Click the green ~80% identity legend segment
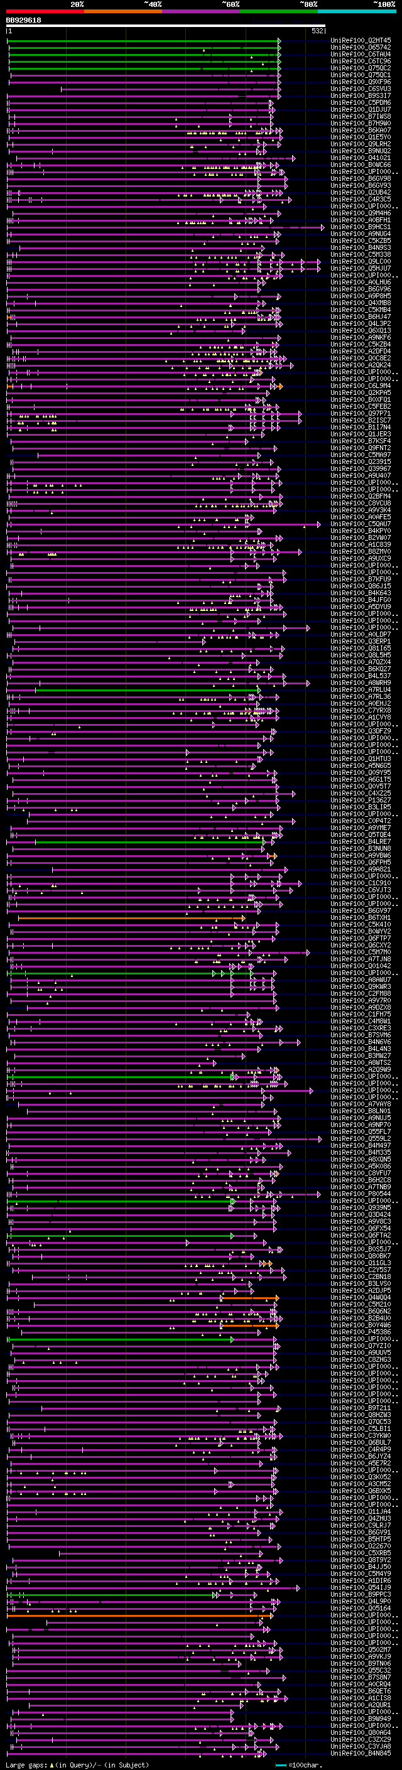402x1770 pixels. [279, 11]
